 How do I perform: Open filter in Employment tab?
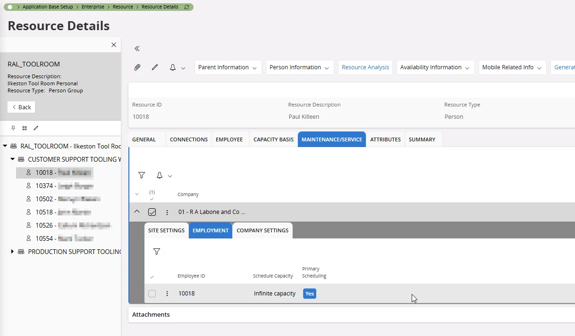tap(157, 252)
